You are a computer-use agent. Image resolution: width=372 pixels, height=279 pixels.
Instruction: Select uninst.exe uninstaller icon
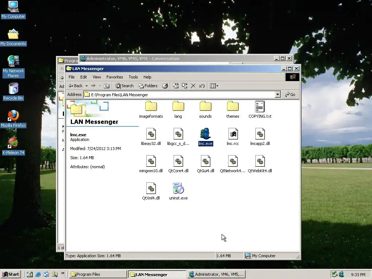[x=178, y=189]
